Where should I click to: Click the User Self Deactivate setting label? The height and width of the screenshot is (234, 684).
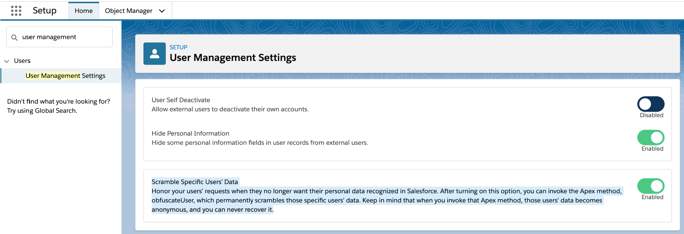click(181, 100)
